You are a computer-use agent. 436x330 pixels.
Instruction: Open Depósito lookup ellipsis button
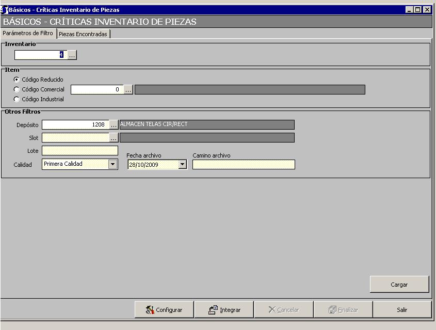click(x=114, y=125)
